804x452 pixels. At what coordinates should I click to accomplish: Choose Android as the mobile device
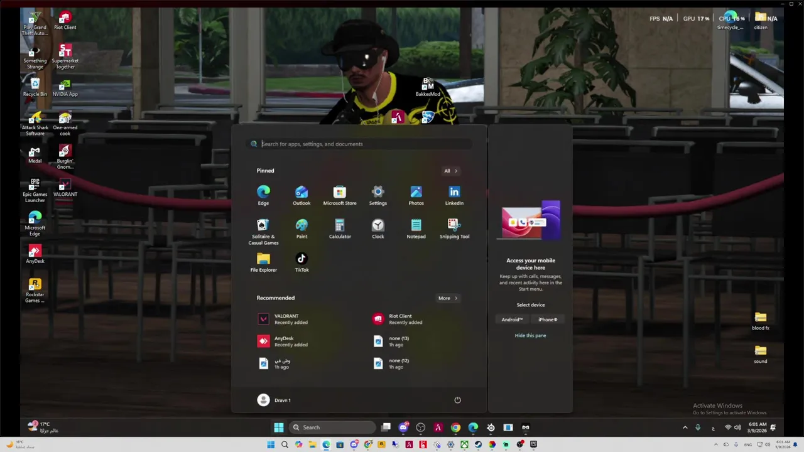tap(512, 320)
